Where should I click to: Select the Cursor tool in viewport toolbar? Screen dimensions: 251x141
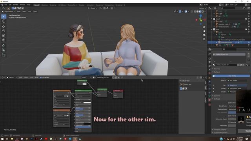[x=4, y=21]
